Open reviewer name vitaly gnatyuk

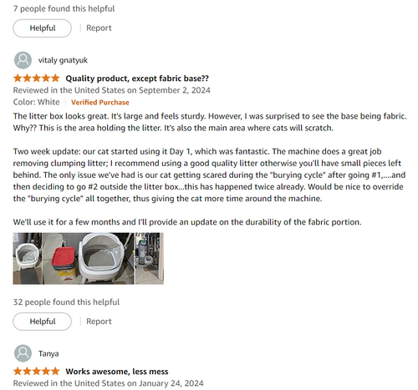[63, 60]
